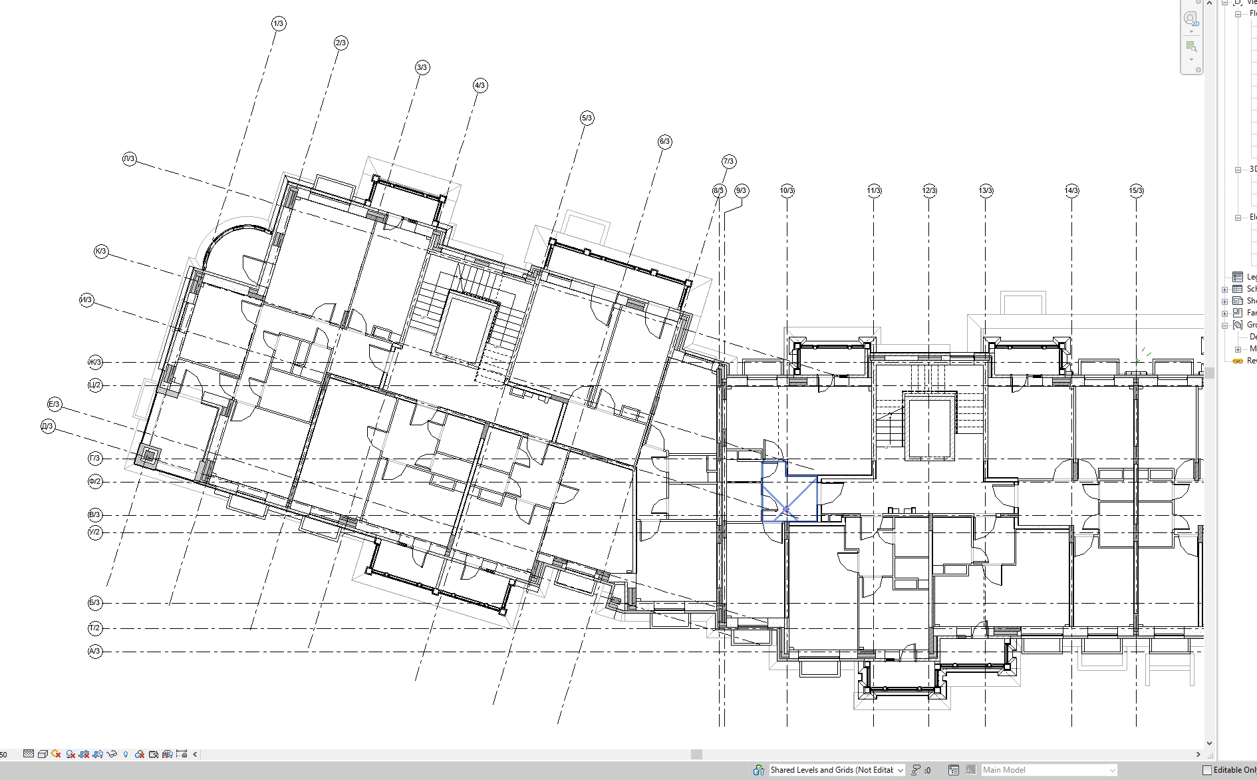Collapse the Groups node in Project Browser
Viewport: 1257px width, 780px height.
point(1225,325)
